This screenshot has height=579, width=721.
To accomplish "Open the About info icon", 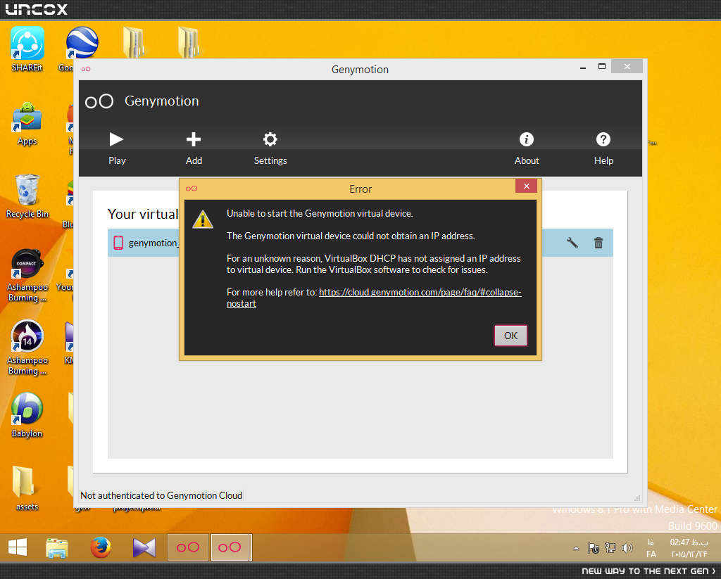I will pyautogui.click(x=527, y=148).
